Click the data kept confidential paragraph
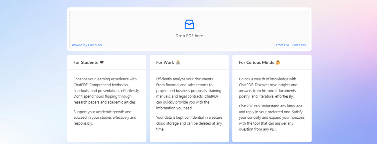377x144 pixels. click(189, 123)
